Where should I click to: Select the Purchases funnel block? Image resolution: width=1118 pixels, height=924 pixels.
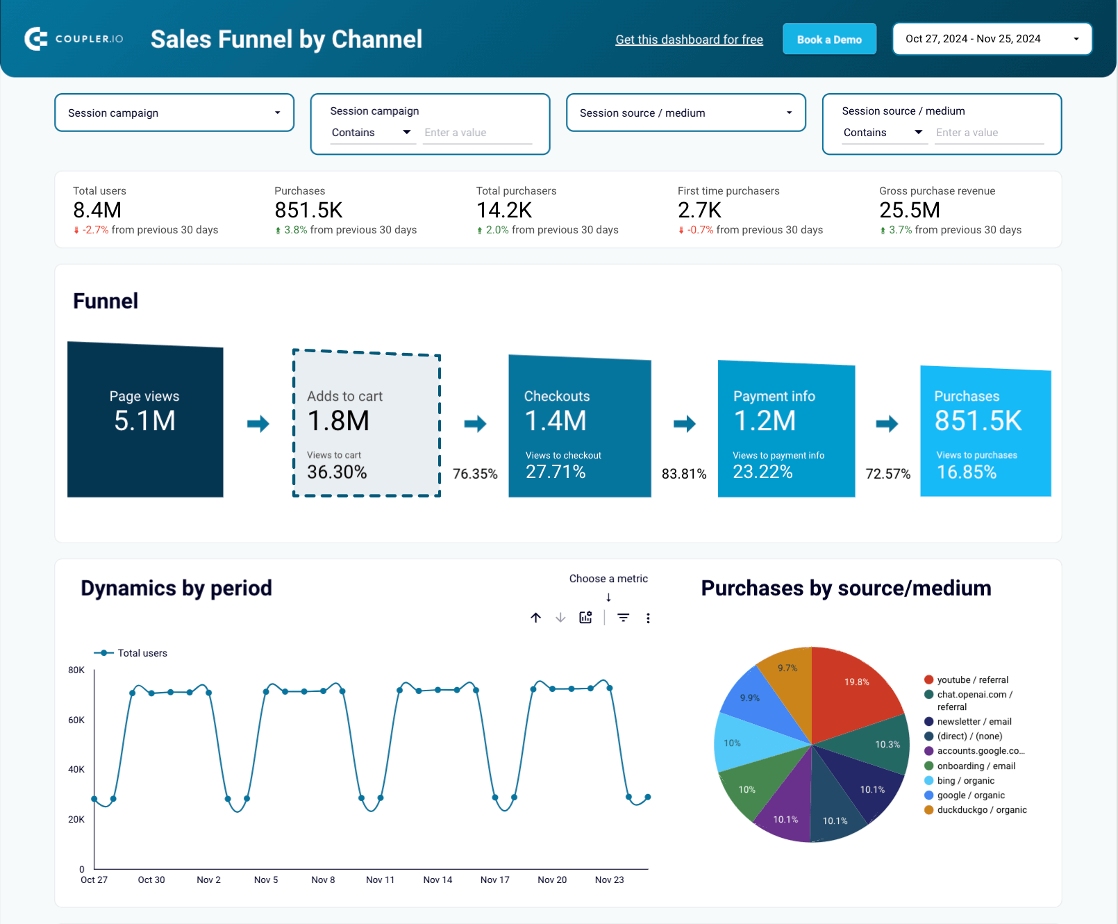[x=985, y=431]
